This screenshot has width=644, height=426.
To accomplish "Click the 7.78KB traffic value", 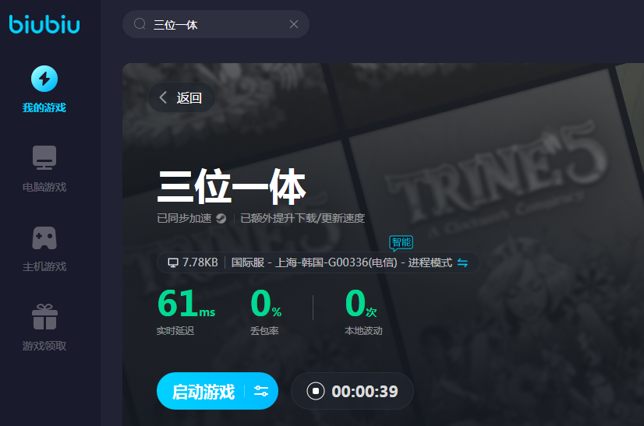I will pyautogui.click(x=200, y=262).
